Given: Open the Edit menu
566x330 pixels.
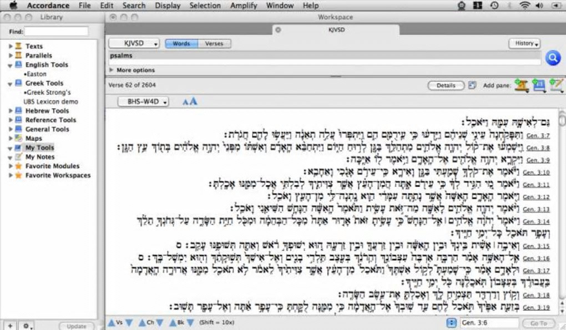Looking at the screenshot, I should (x=107, y=6).
